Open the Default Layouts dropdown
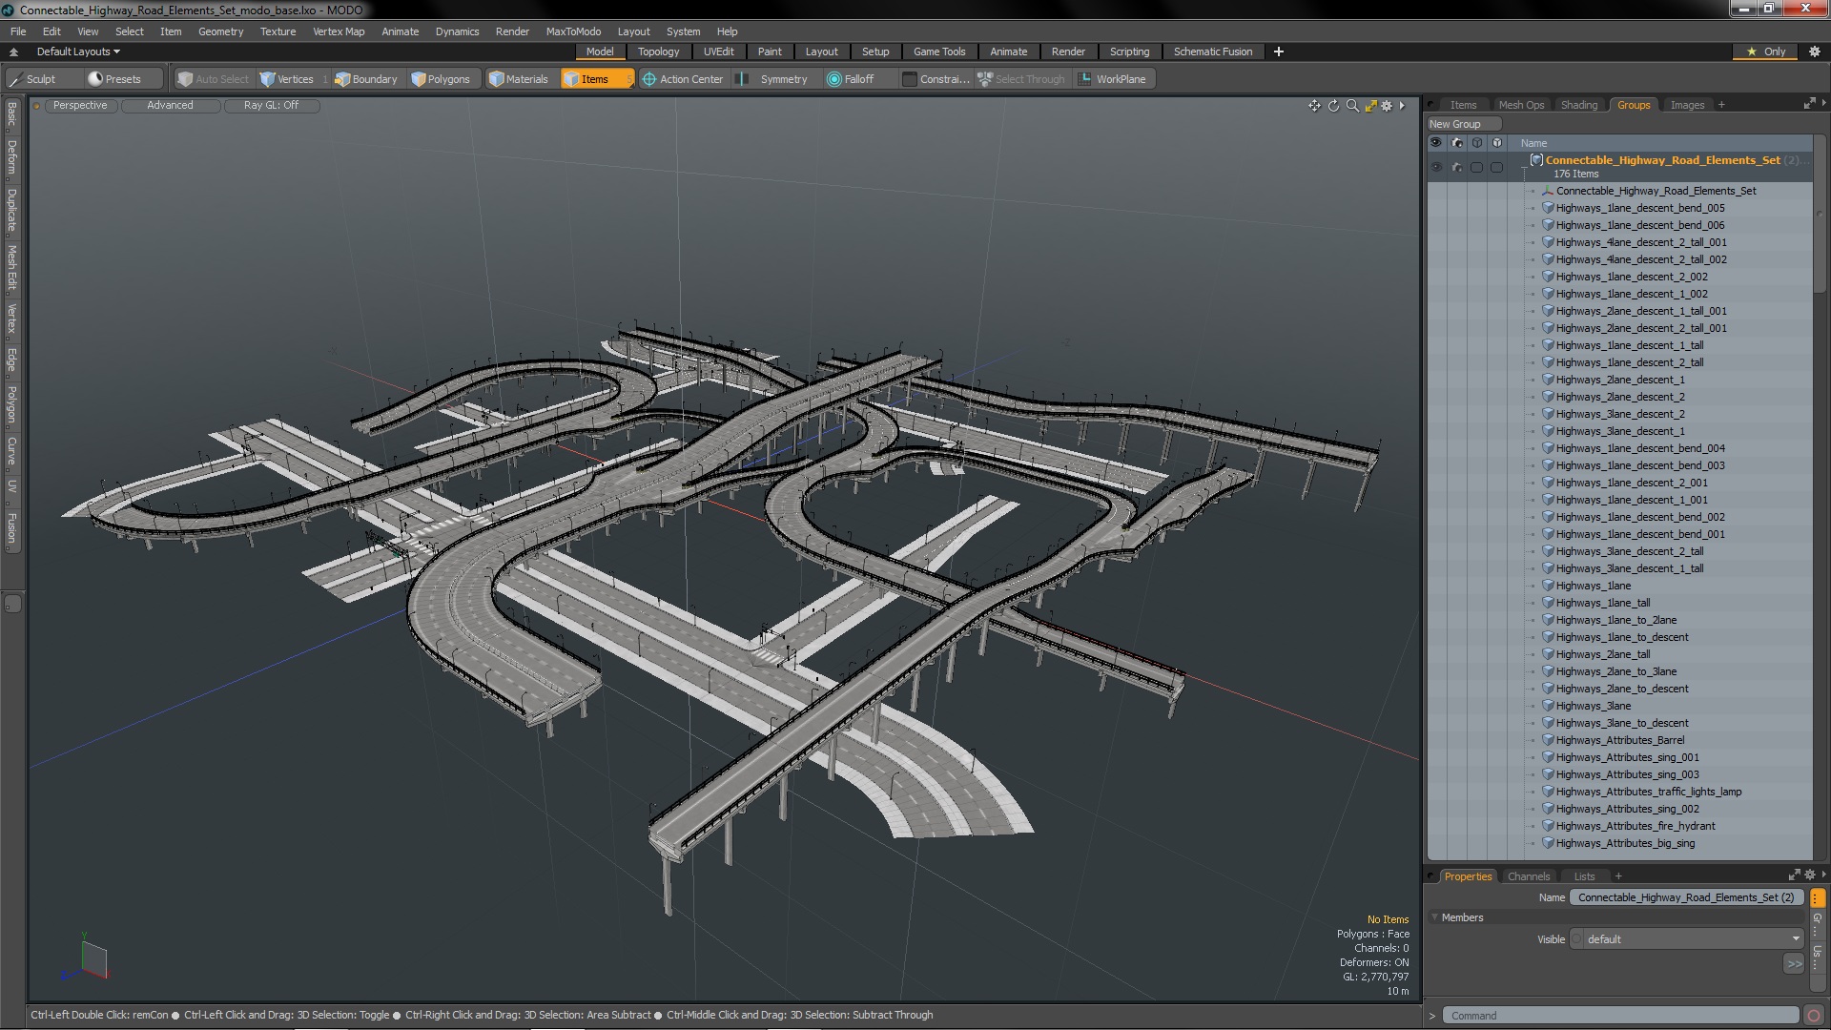1831x1030 pixels. (78, 51)
